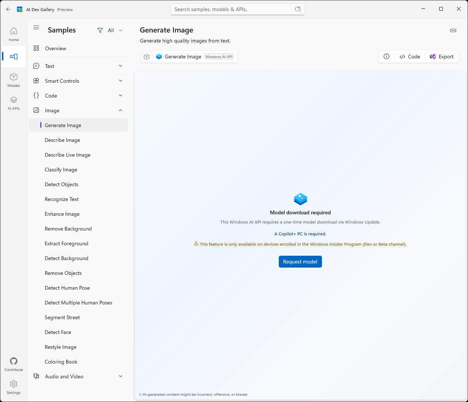
Task: Click the Text category chat icon
Action: (x=36, y=66)
